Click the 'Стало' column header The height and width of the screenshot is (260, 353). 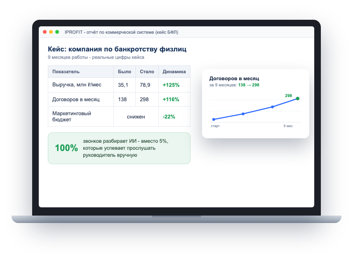(x=147, y=72)
